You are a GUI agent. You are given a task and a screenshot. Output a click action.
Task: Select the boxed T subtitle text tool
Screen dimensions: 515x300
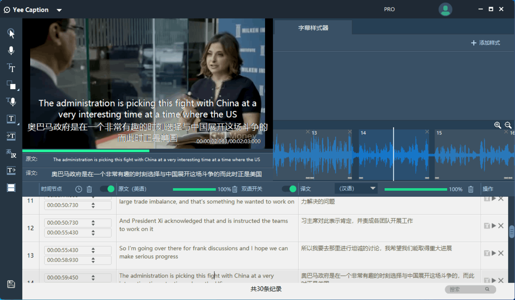tap(11, 119)
